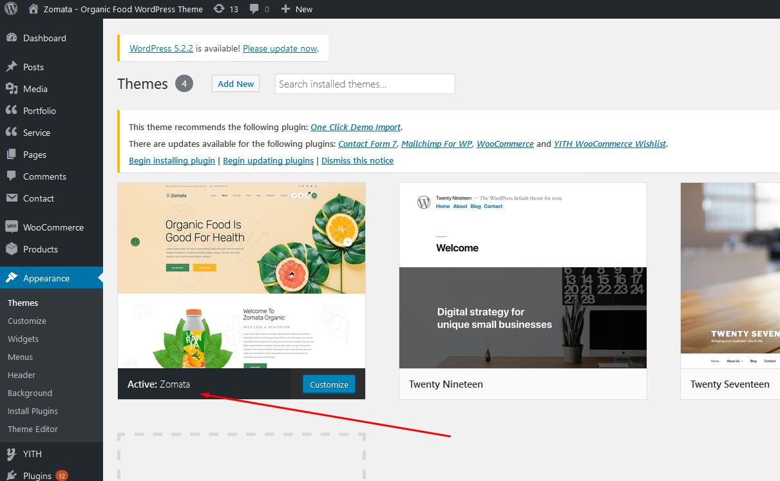Click the WooCommerce sidebar icon
The width and height of the screenshot is (780, 481).
tap(12, 227)
